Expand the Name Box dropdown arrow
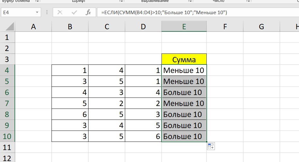 tap(38, 13)
